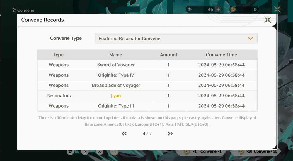The height and width of the screenshot is (161, 293).
Task: Open the details search icon at the bottom
Action: point(85,152)
